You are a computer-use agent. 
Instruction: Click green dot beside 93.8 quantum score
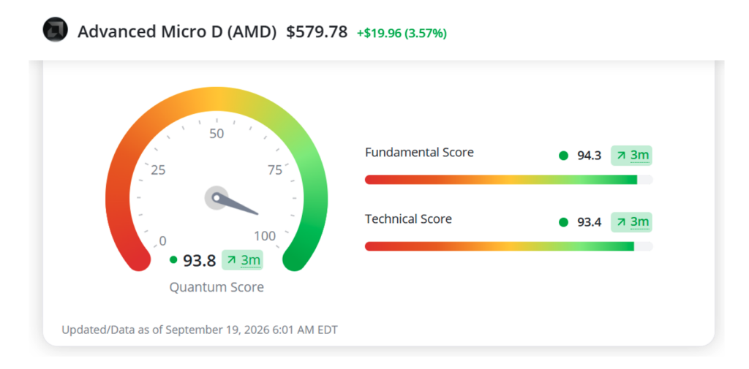tap(173, 260)
